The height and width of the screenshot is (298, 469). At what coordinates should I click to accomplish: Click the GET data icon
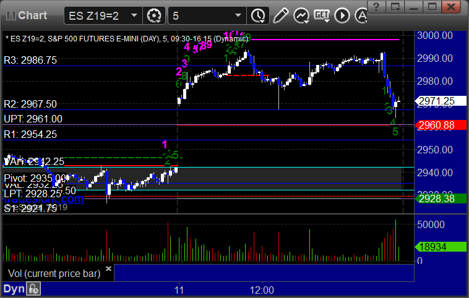coord(322,15)
